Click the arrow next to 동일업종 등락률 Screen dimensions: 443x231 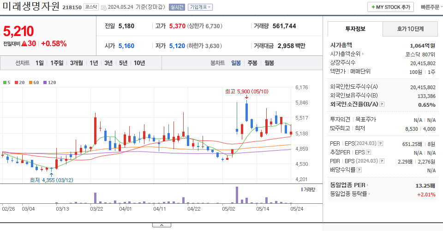[x=369, y=194]
